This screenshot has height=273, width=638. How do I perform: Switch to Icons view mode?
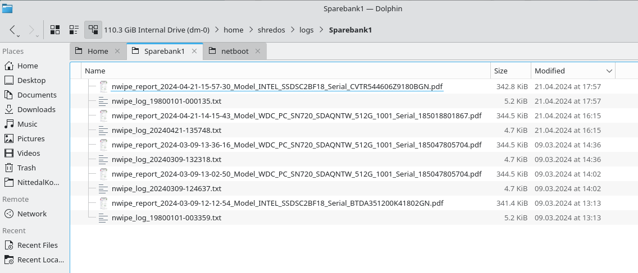[x=55, y=30]
